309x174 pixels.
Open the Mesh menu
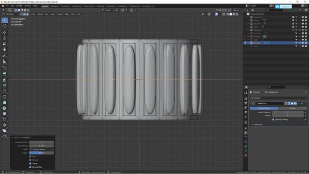(x=53, y=14)
